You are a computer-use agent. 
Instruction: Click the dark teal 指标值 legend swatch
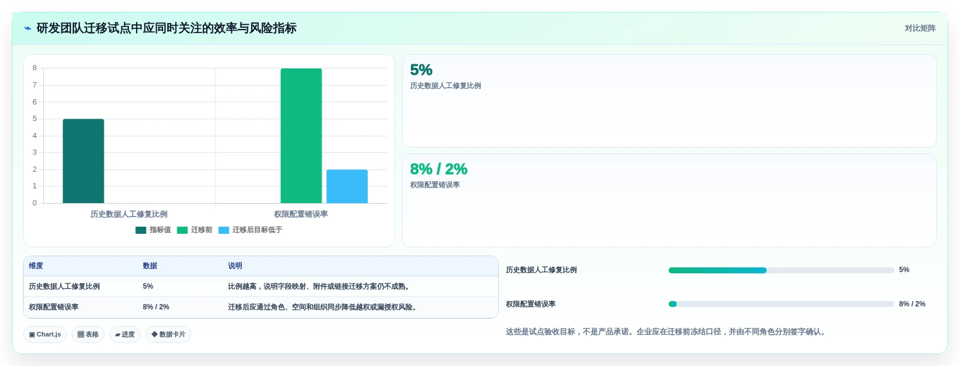click(141, 230)
